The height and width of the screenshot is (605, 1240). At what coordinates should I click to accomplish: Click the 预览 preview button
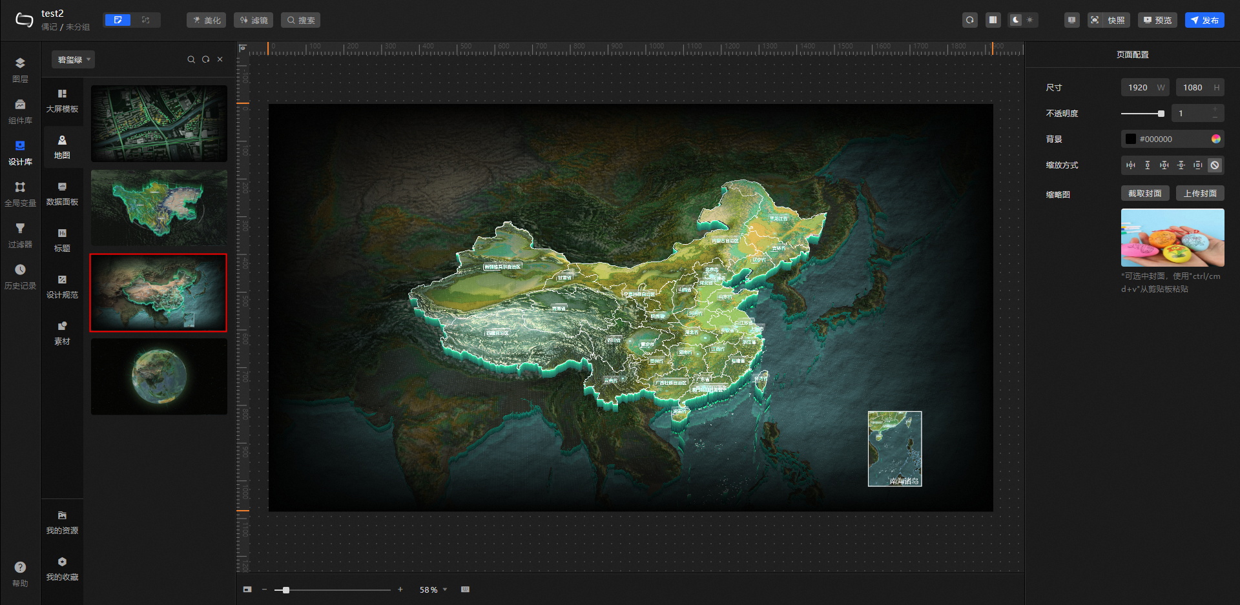coord(1157,20)
